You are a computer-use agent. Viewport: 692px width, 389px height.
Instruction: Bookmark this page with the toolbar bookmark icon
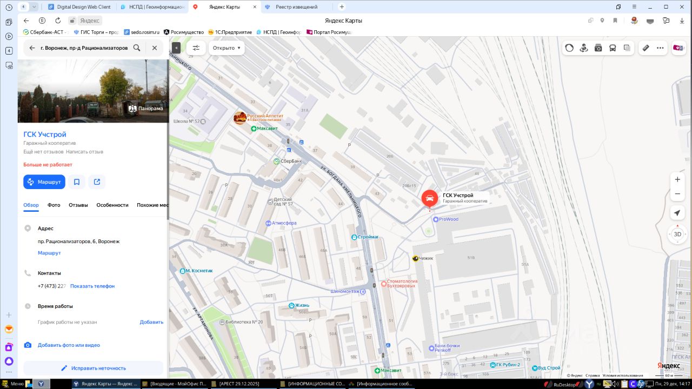(x=615, y=21)
